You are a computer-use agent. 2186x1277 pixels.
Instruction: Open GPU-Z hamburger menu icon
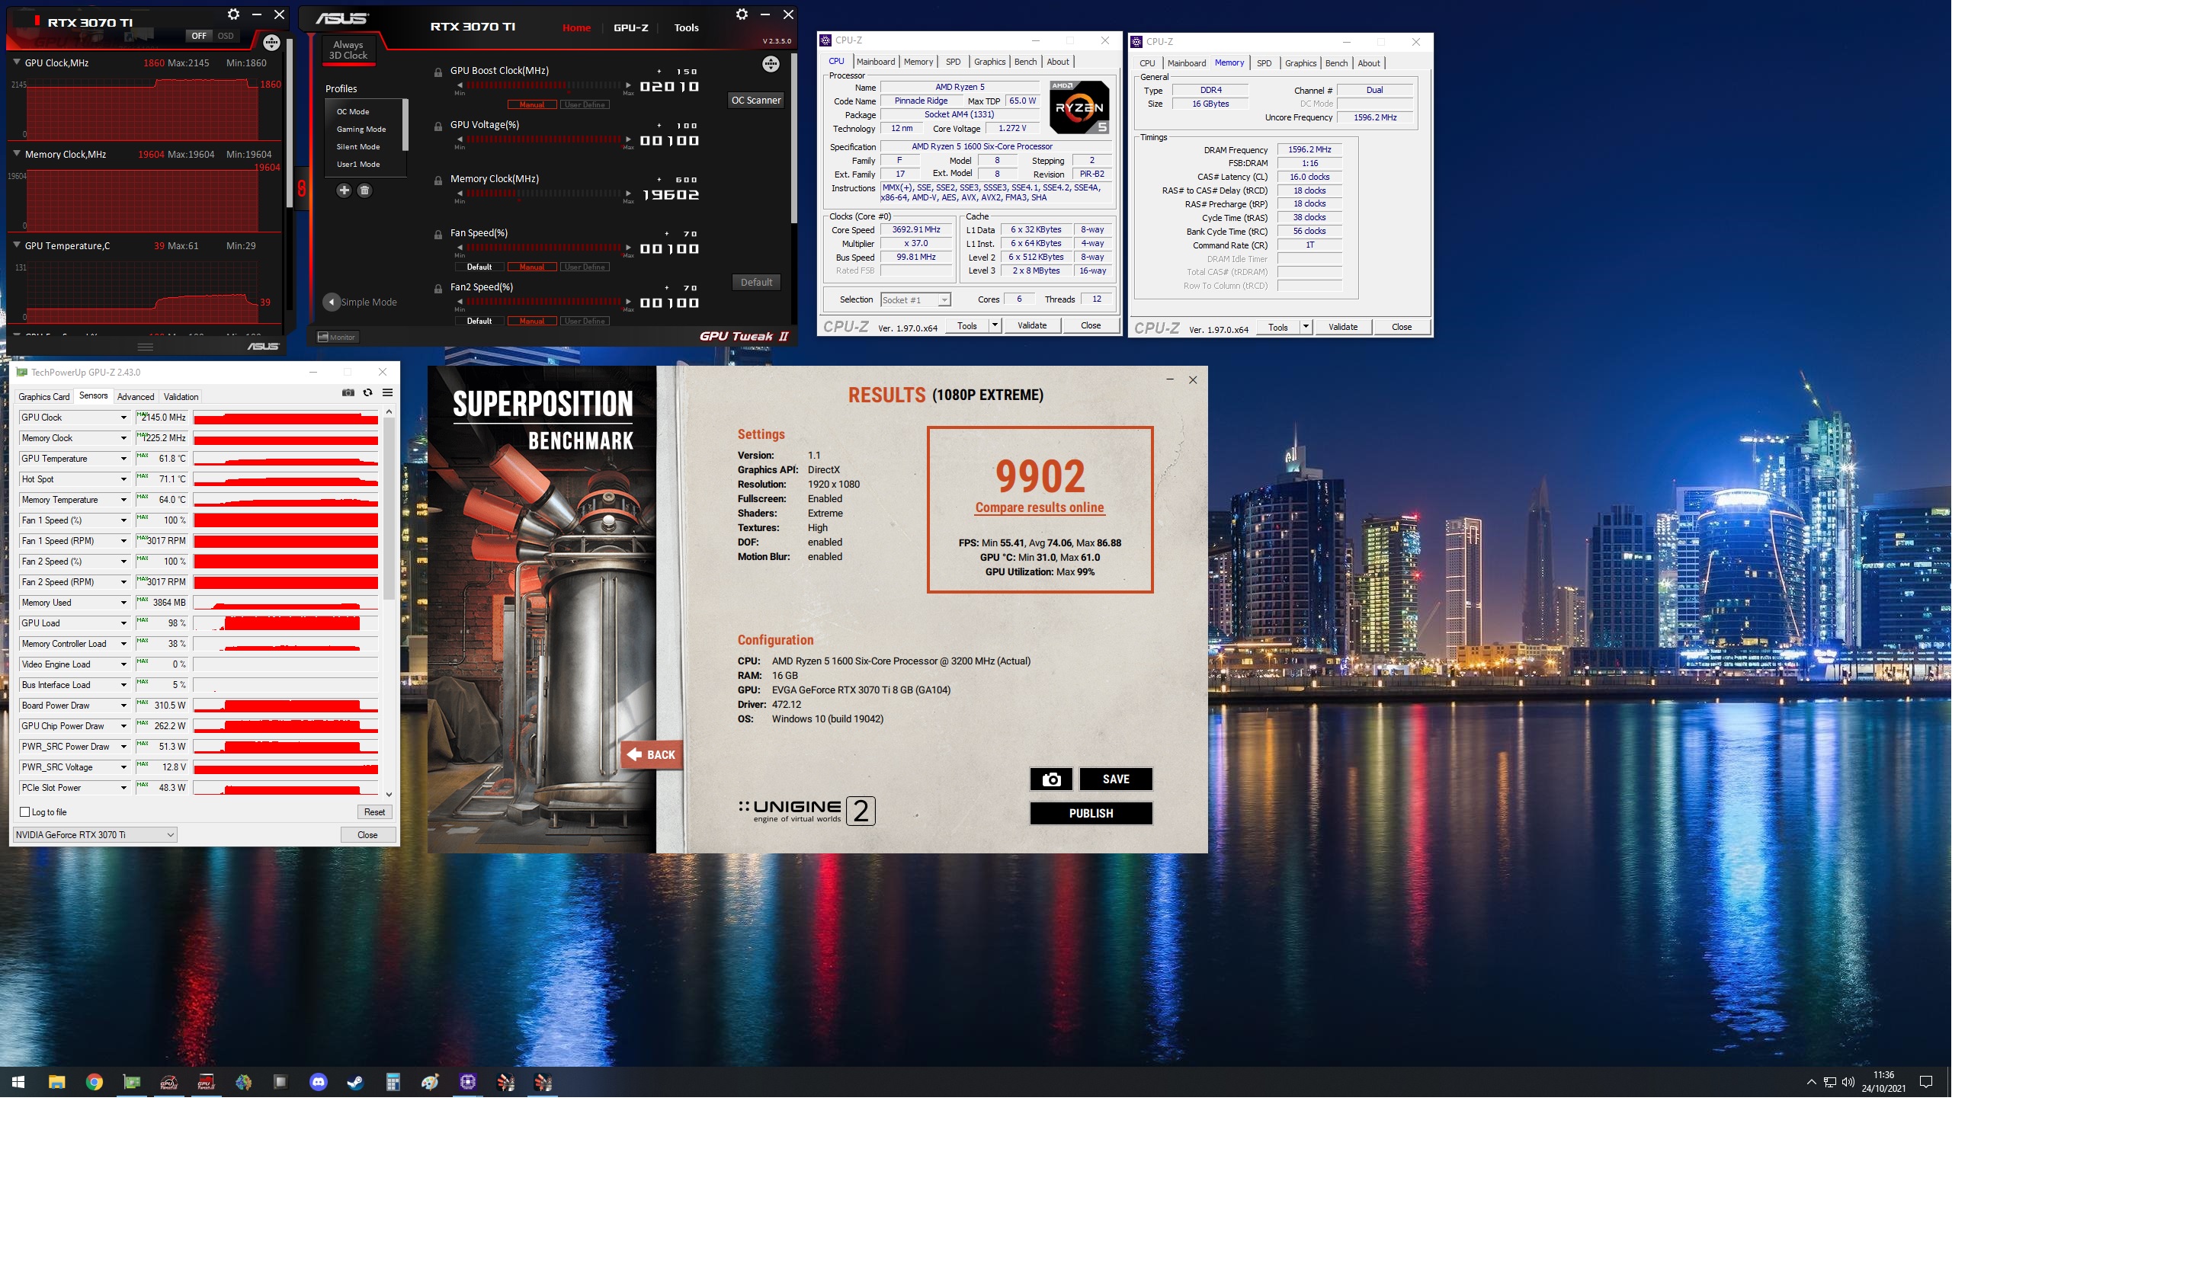[x=388, y=392]
